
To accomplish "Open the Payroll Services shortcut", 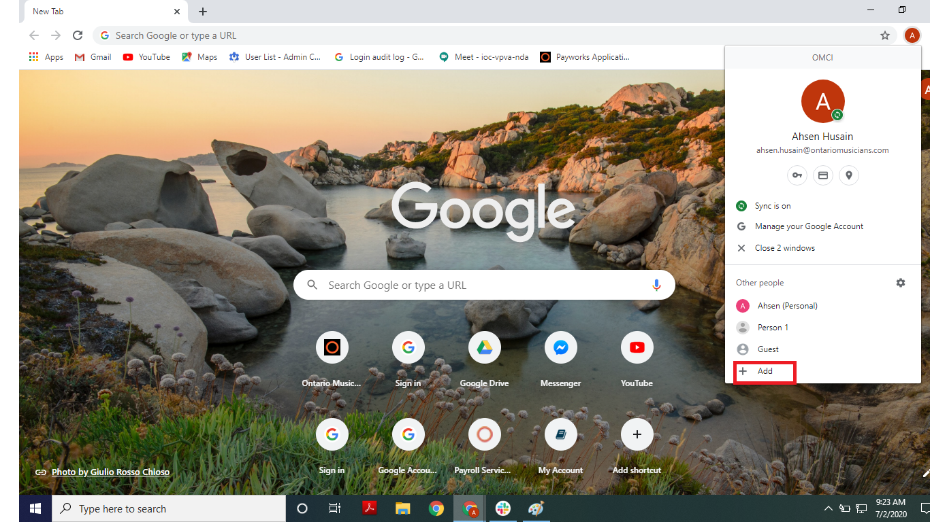I will pyautogui.click(x=484, y=446).
